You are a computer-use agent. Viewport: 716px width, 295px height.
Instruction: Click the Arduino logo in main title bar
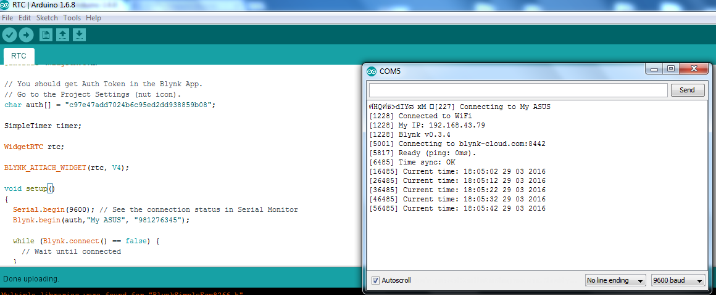click(6, 6)
